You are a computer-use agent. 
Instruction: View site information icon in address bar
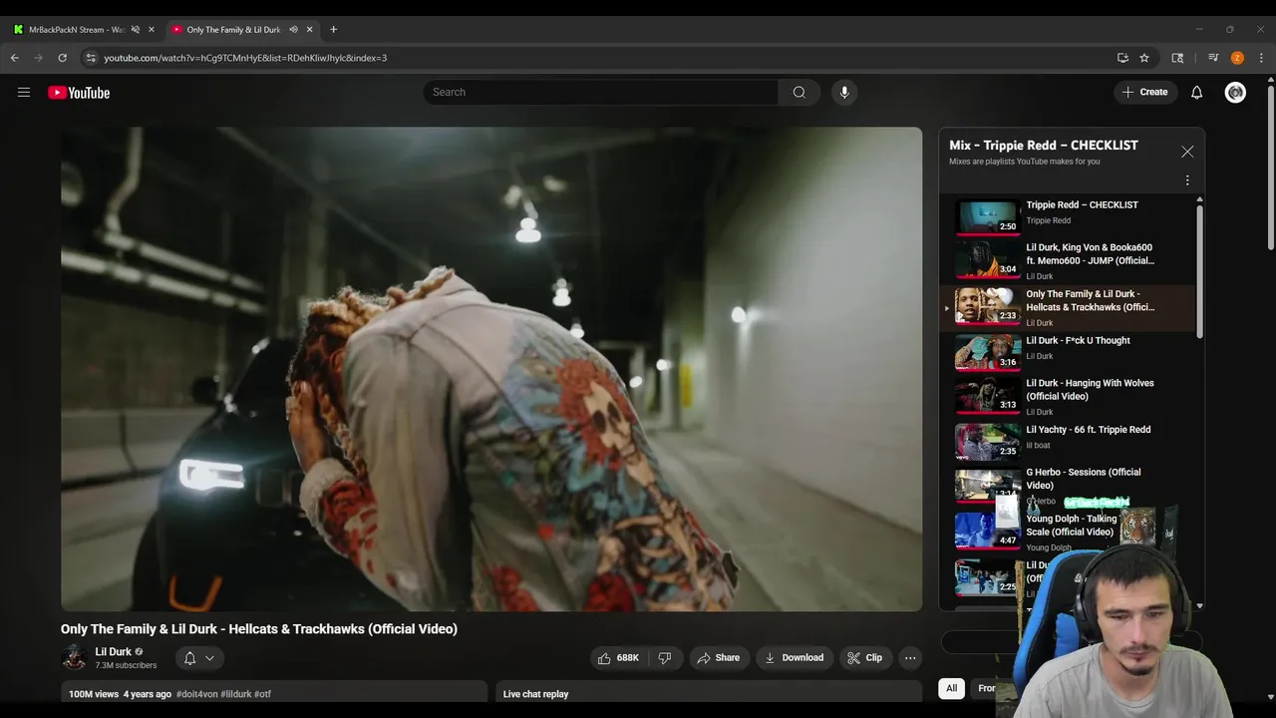(91, 58)
